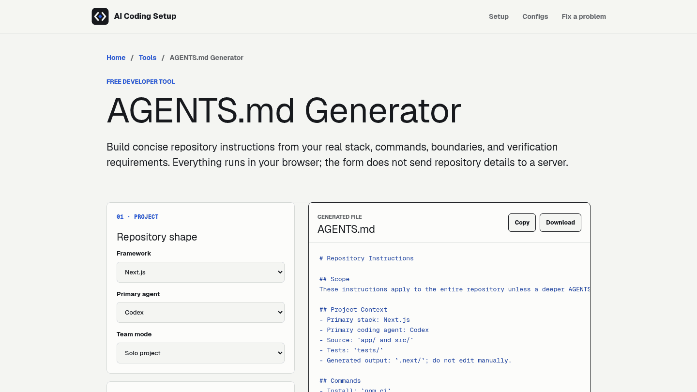Click the '## Commands' heading line
The image size is (697, 392).
coord(340,381)
